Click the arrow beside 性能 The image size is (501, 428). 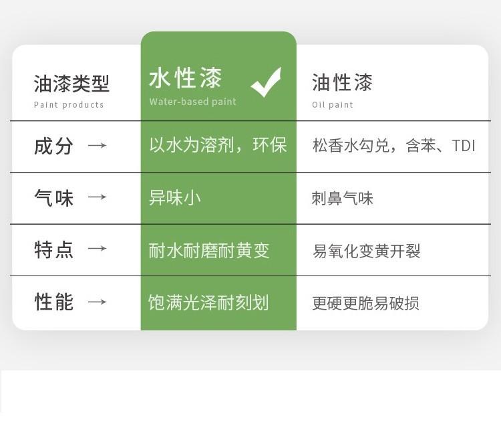click(98, 302)
